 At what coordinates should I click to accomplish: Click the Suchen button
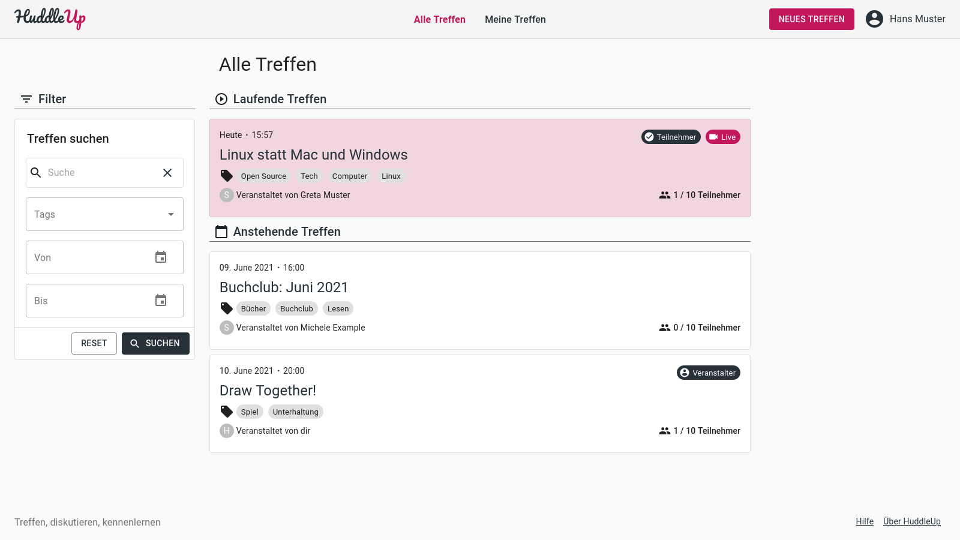click(155, 343)
